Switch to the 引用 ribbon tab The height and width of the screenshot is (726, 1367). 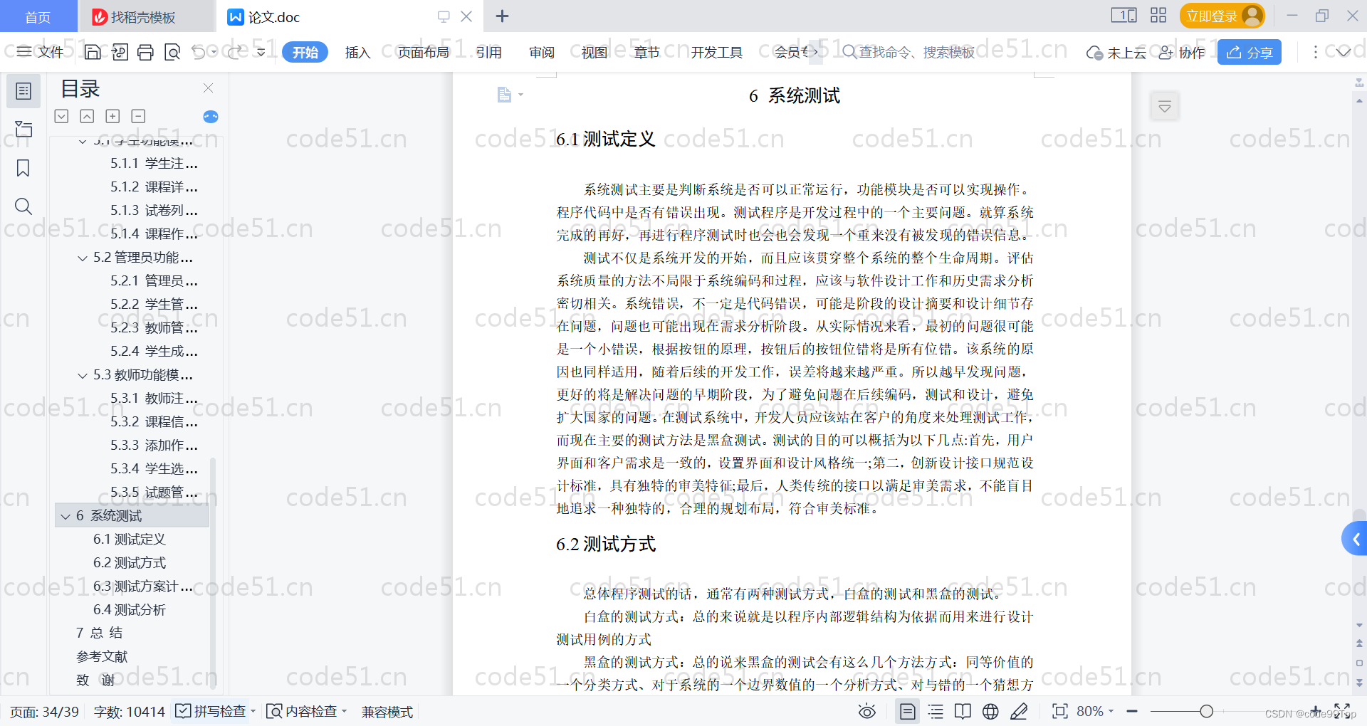pos(489,52)
